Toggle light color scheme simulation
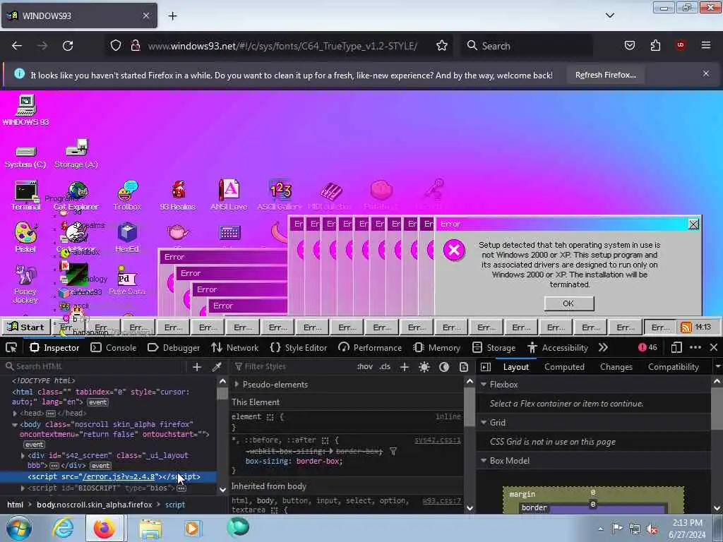The width and height of the screenshot is (723, 542). tap(424, 367)
